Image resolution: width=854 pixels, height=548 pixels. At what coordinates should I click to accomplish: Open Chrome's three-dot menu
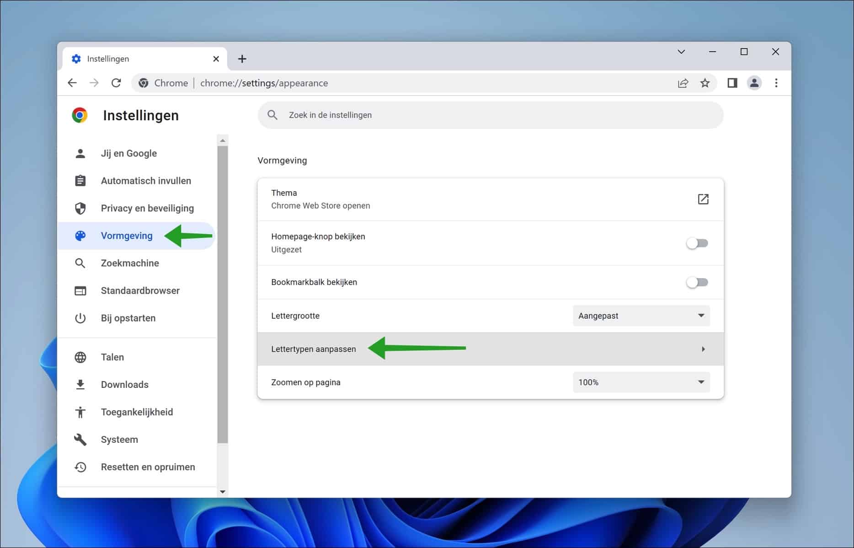(x=776, y=83)
